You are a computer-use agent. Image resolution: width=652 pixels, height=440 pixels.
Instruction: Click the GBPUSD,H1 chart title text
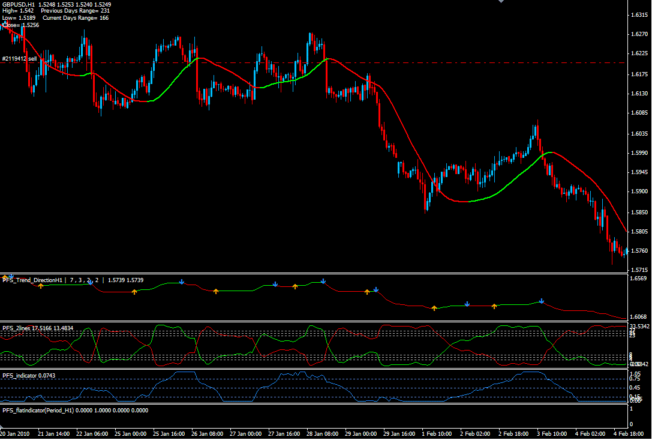pos(18,4)
